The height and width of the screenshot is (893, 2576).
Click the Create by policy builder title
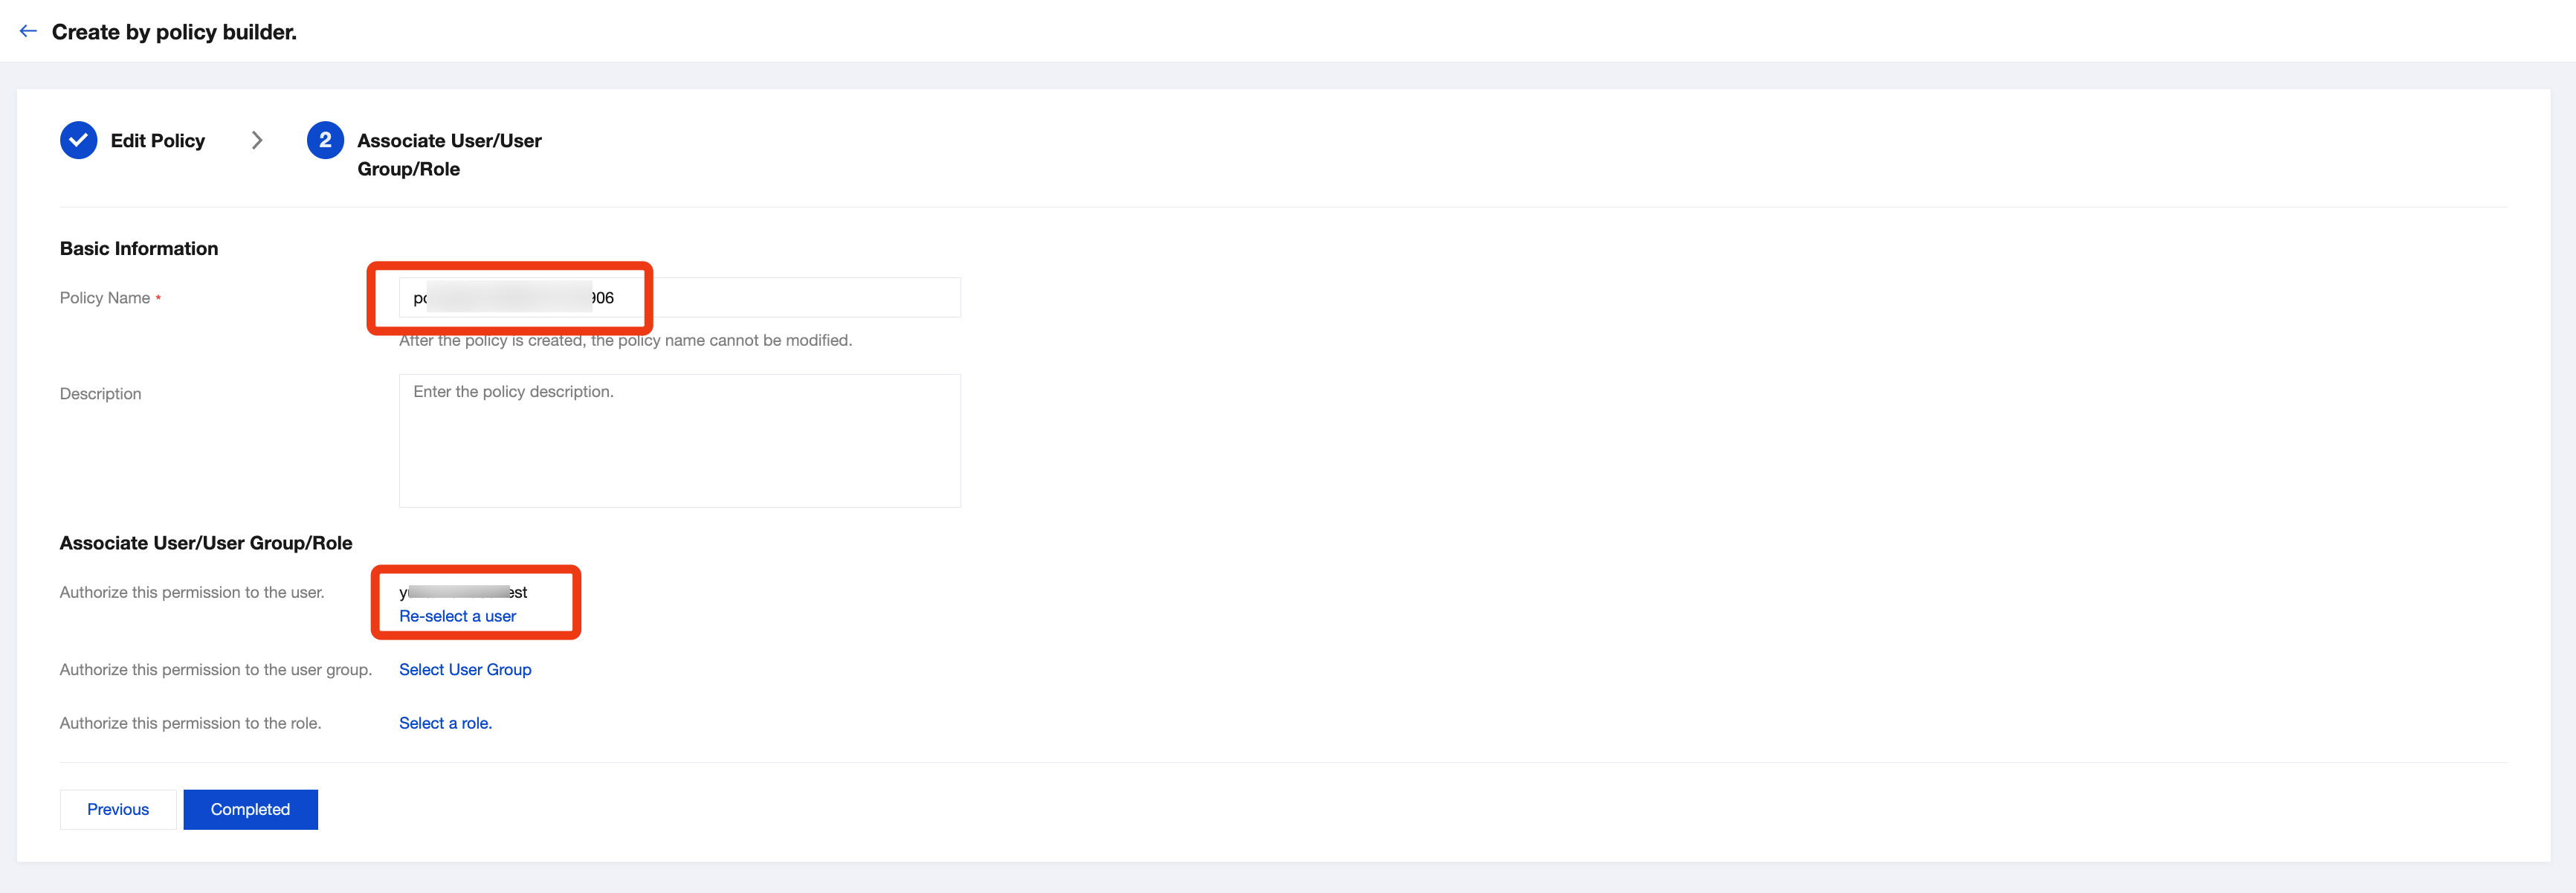click(x=174, y=32)
